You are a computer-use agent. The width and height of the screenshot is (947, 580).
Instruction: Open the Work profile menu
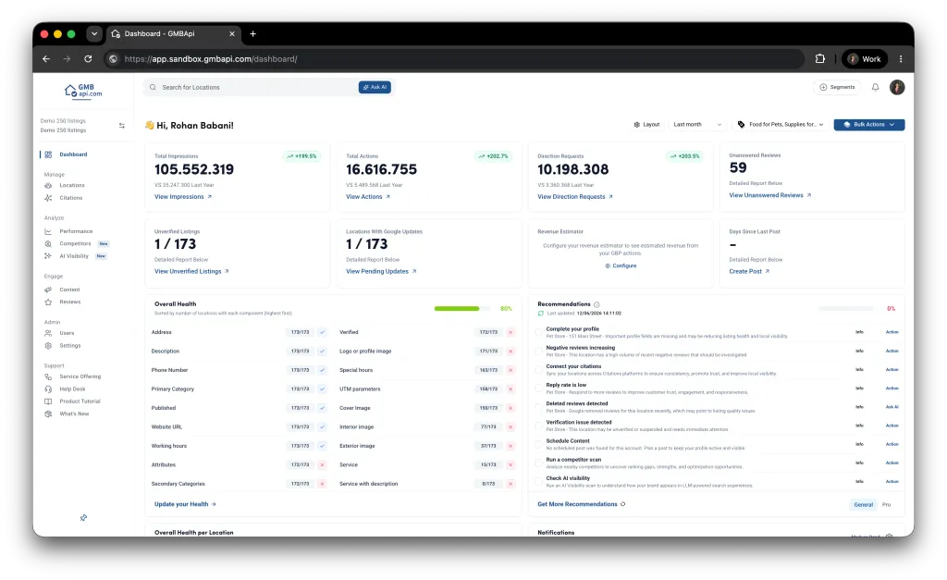[x=865, y=59]
